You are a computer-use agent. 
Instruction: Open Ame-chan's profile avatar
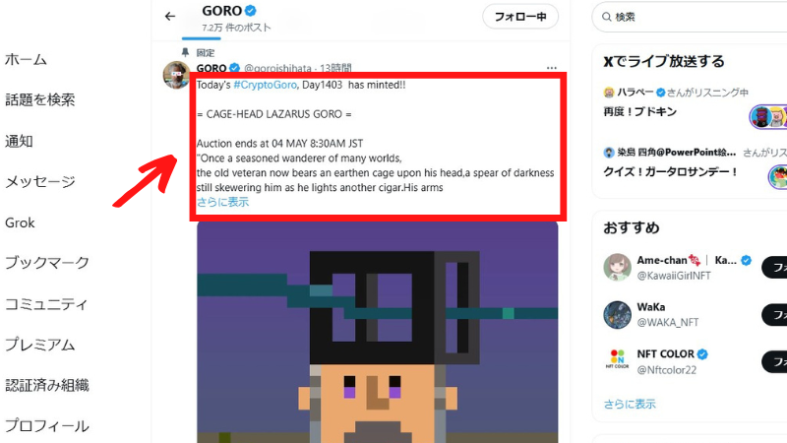(x=617, y=267)
